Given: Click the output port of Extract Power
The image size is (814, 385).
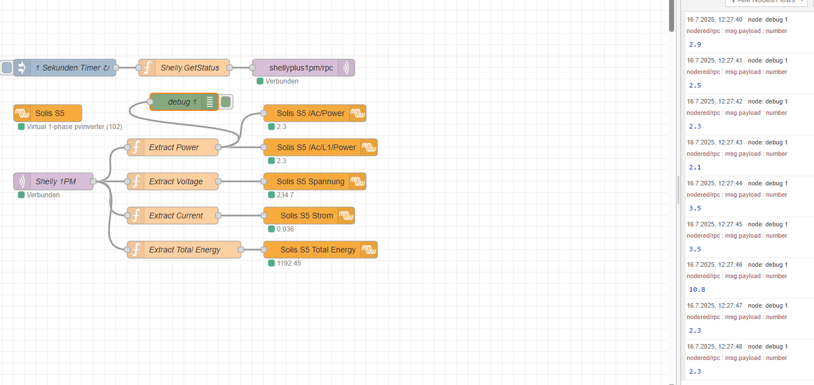Looking at the screenshot, I should tap(218, 147).
